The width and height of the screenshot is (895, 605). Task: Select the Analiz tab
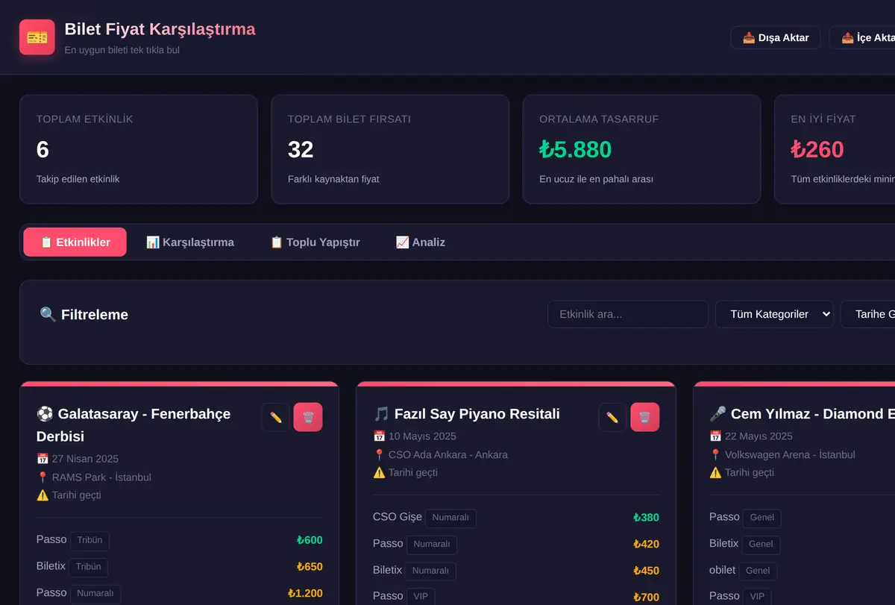click(x=421, y=242)
